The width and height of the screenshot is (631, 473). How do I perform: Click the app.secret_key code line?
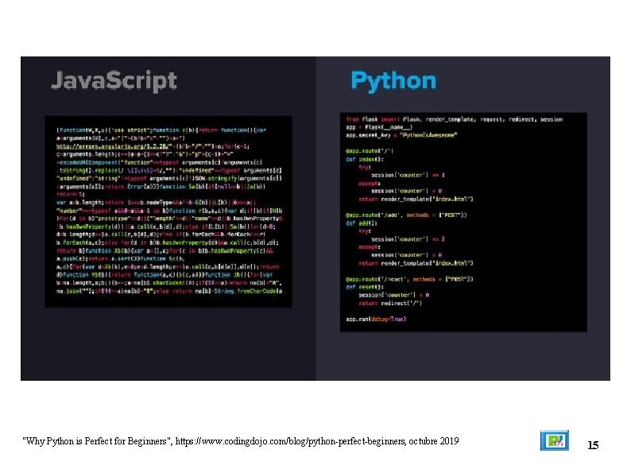point(401,135)
